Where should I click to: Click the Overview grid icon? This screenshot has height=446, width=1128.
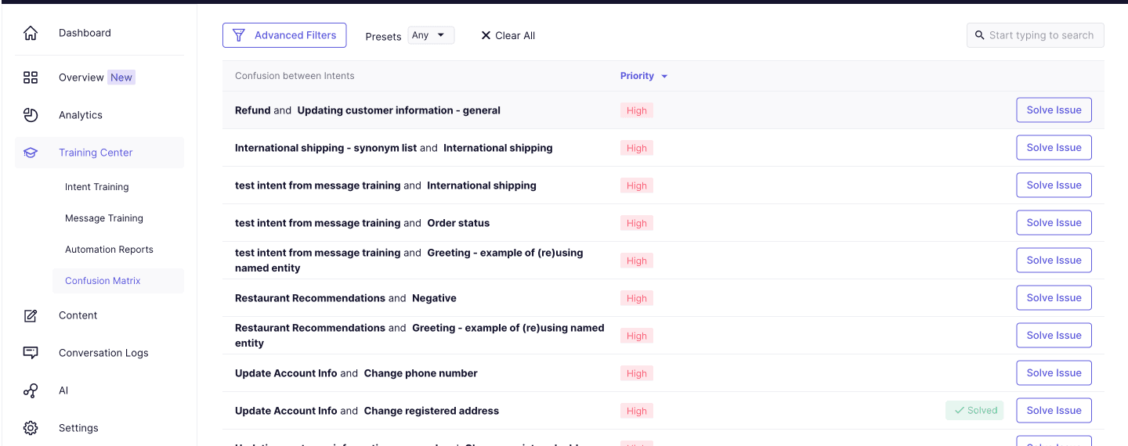point(31,77)
